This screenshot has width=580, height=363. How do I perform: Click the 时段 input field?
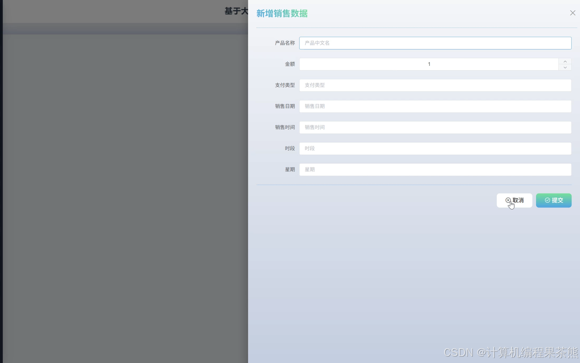pyautogui.click(x=435, y=149)
